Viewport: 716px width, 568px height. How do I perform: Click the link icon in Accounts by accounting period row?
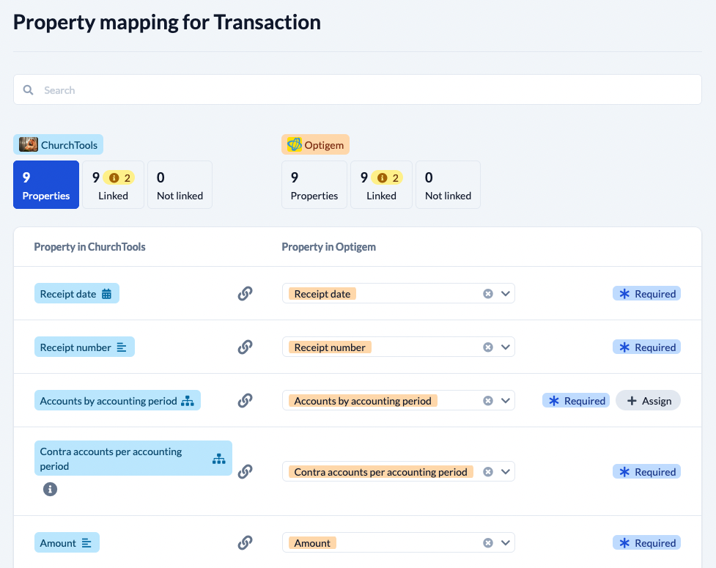[246, 400]
